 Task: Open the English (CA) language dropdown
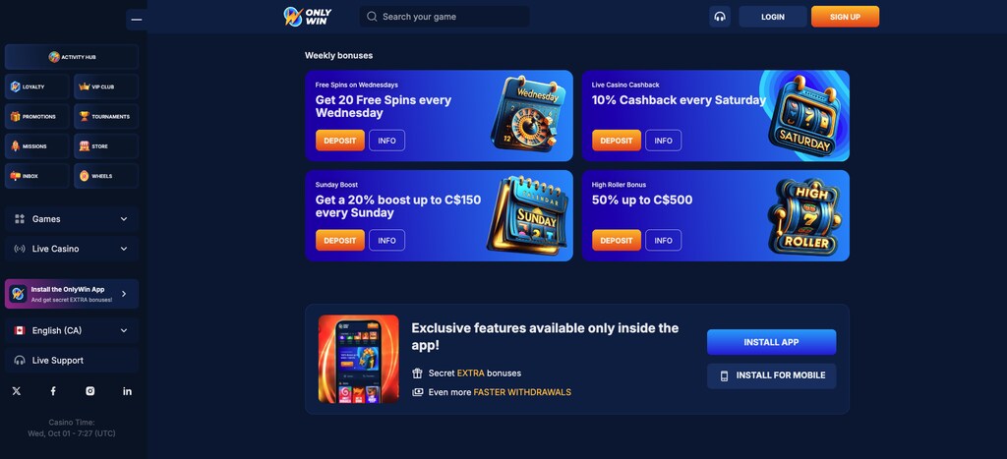coord(71,330)
